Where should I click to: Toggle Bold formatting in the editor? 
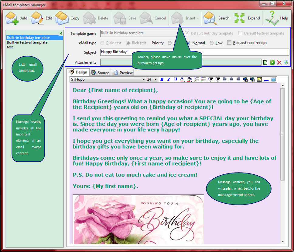[162, 79]
